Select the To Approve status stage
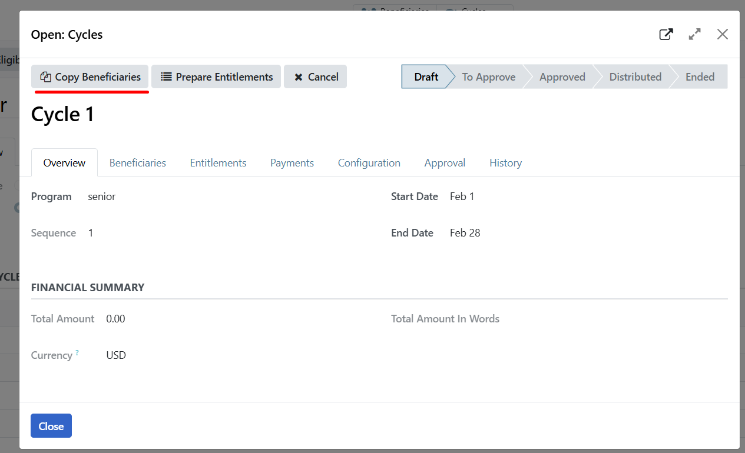This screenshot has width=745, height=453. pos(488,77)
